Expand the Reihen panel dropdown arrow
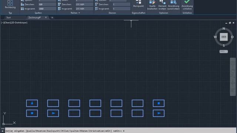Viewport: 237px width, 133px height. click(x=79, y=13)
